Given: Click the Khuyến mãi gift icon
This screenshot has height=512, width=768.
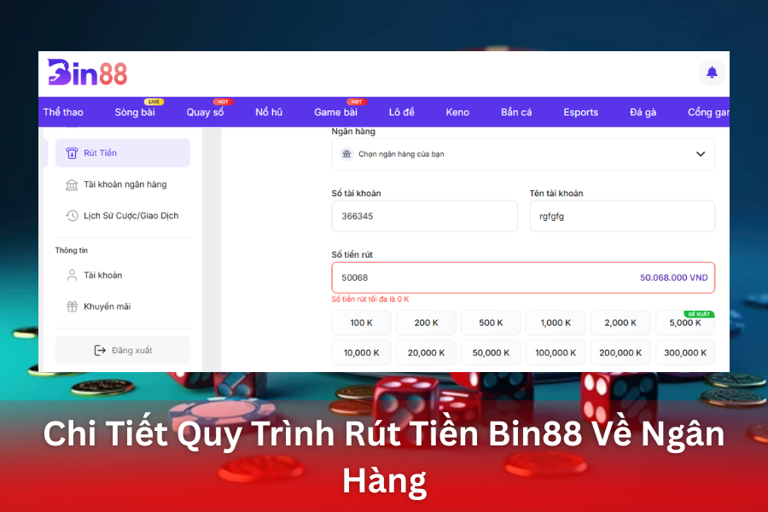Looking at the screenshot, I should tap(72, 306).
